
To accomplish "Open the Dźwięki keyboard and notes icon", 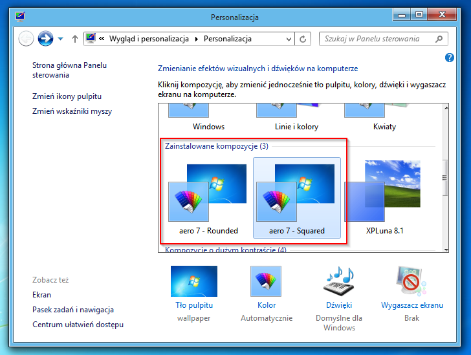I will [339, 281].
